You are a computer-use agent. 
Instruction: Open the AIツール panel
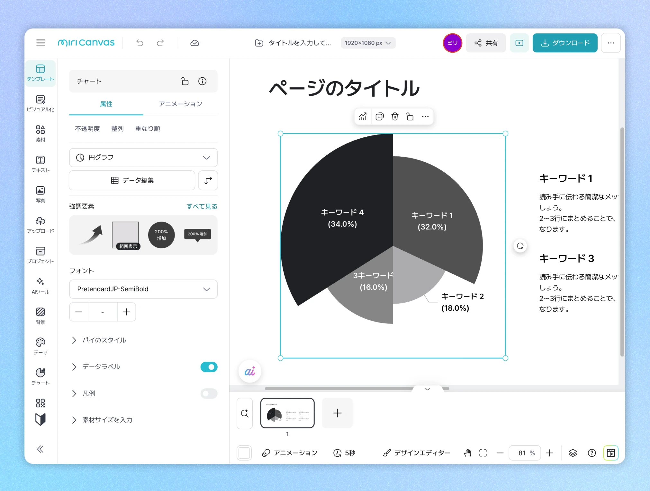(x=41, y=286)
